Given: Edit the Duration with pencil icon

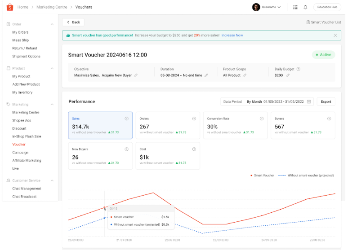Looking at the screenshot, I should (x=206, y=75).
